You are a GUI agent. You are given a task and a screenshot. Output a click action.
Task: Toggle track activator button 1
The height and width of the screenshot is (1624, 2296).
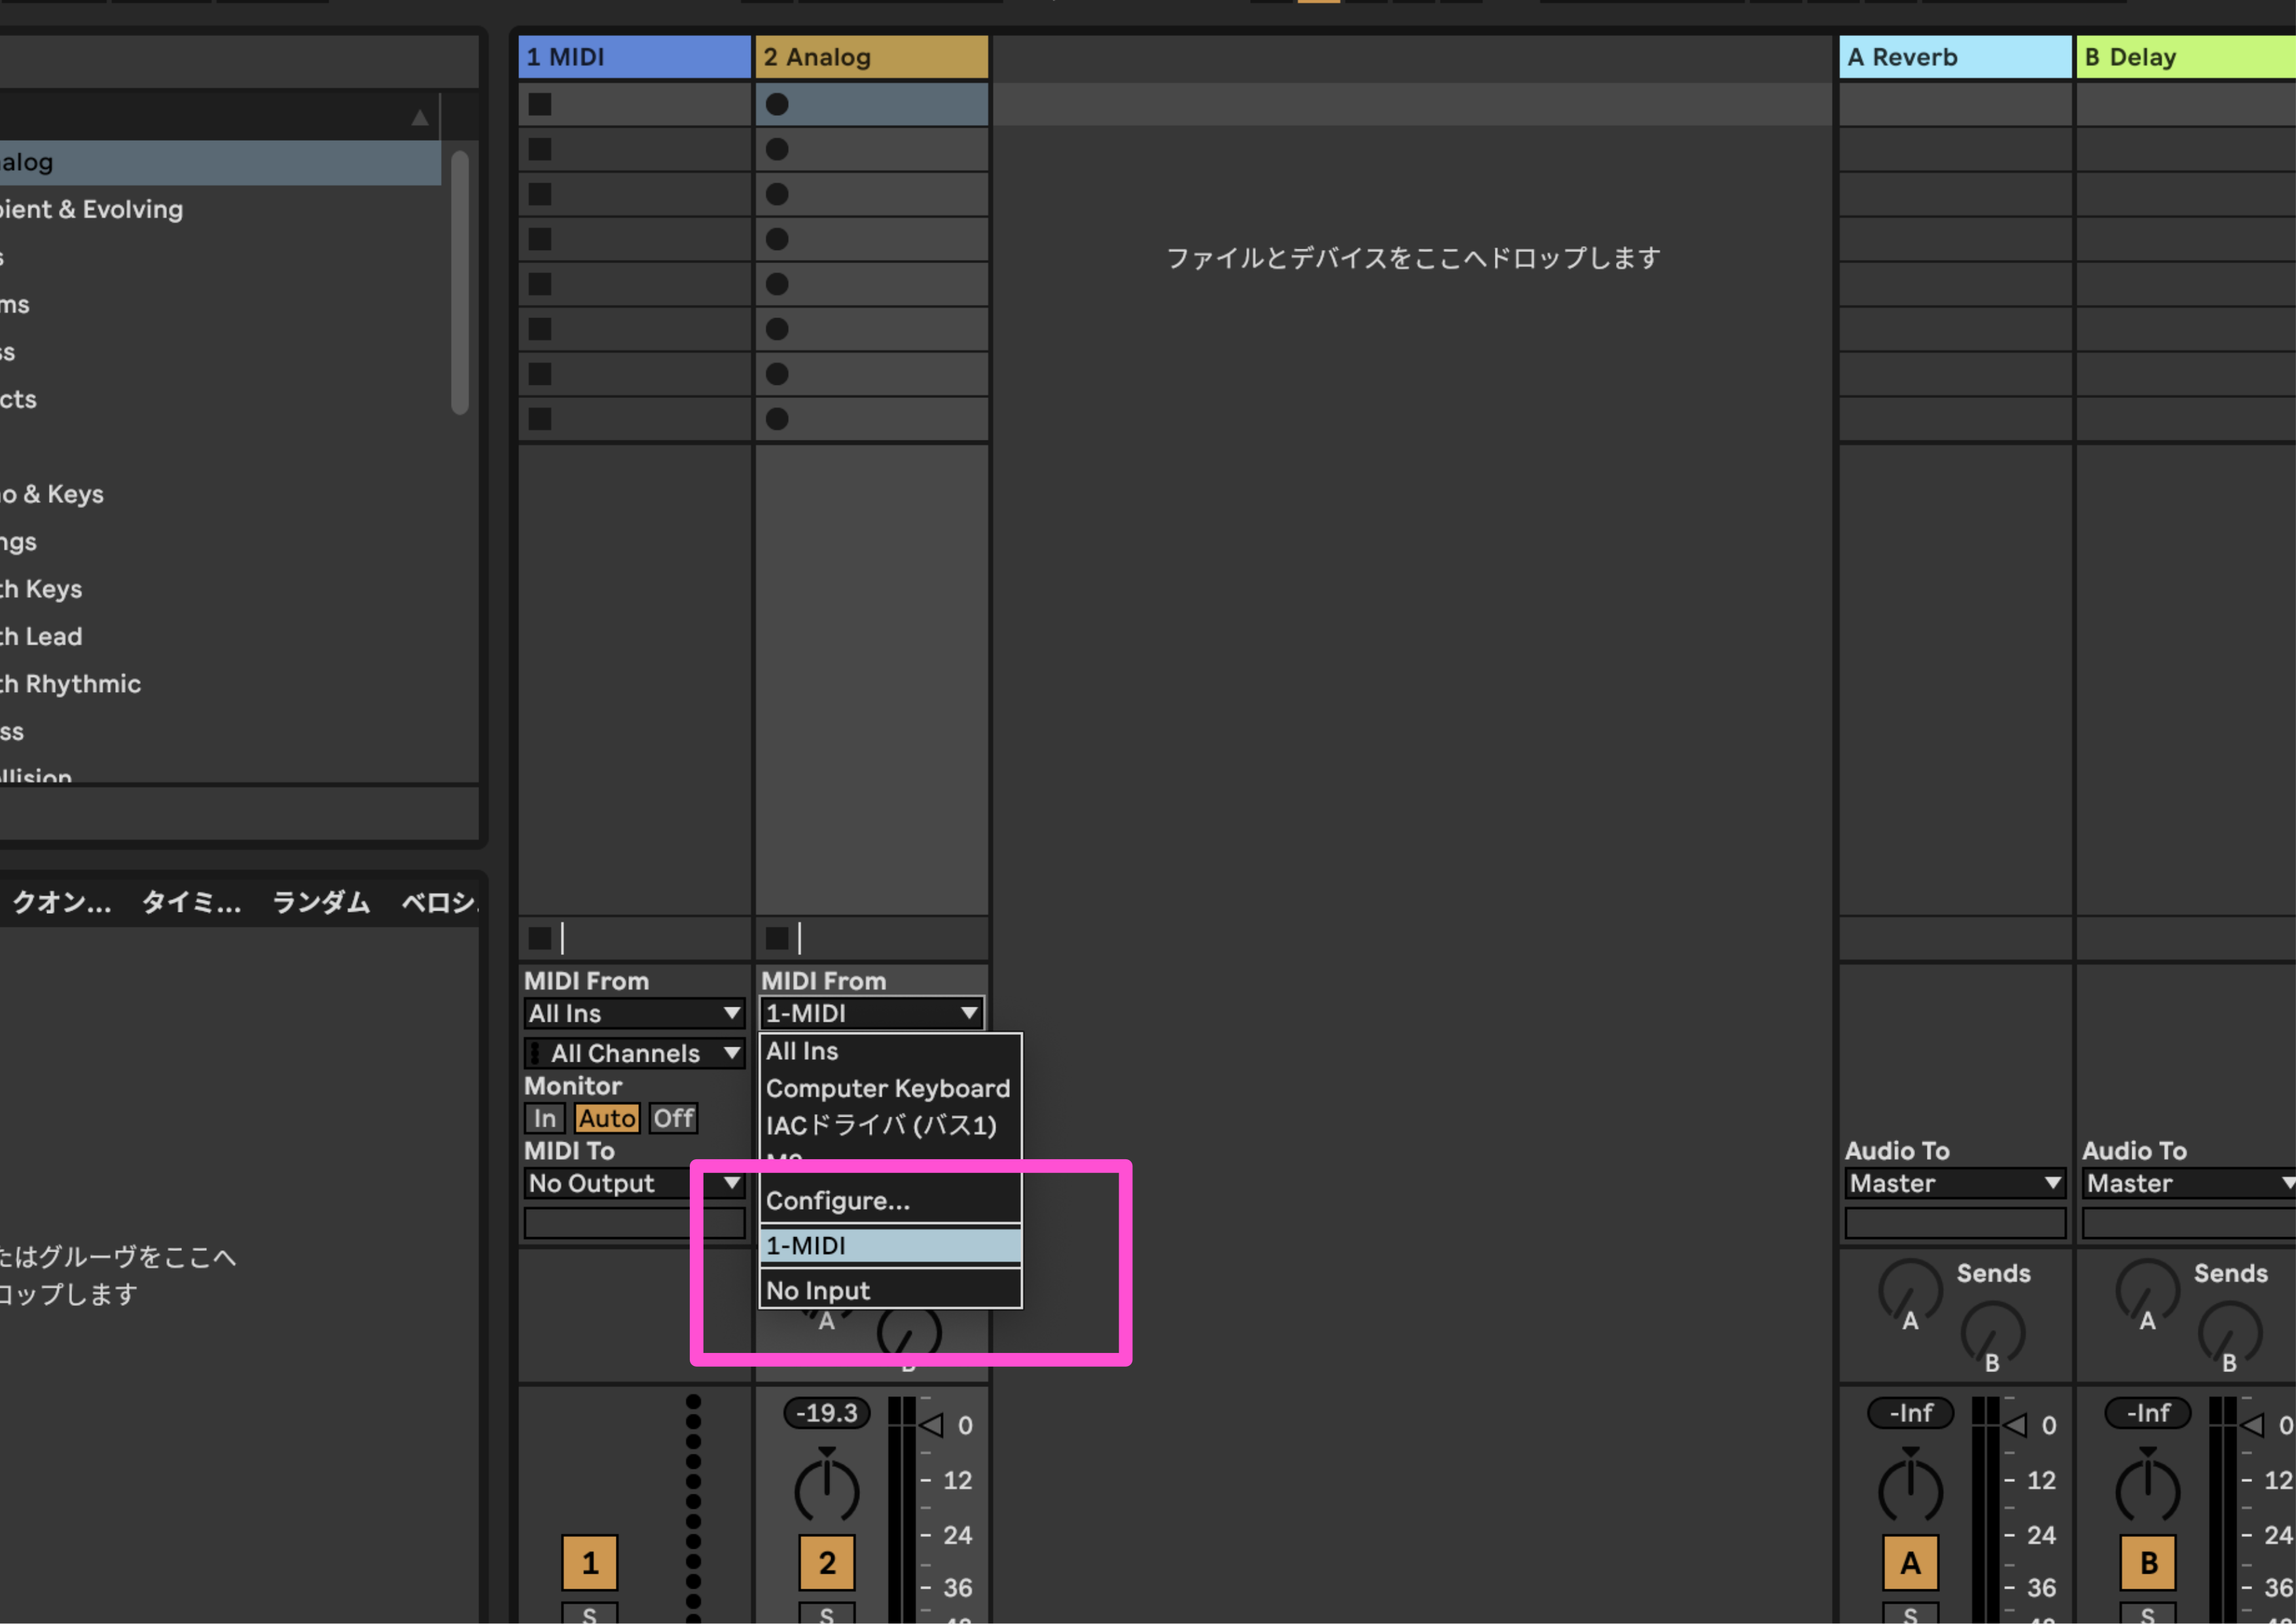point(590,1562)
